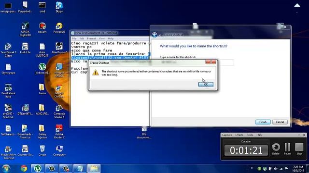Select the PowerISO desktop icon

pyautogui.click(x=59, y=28)
